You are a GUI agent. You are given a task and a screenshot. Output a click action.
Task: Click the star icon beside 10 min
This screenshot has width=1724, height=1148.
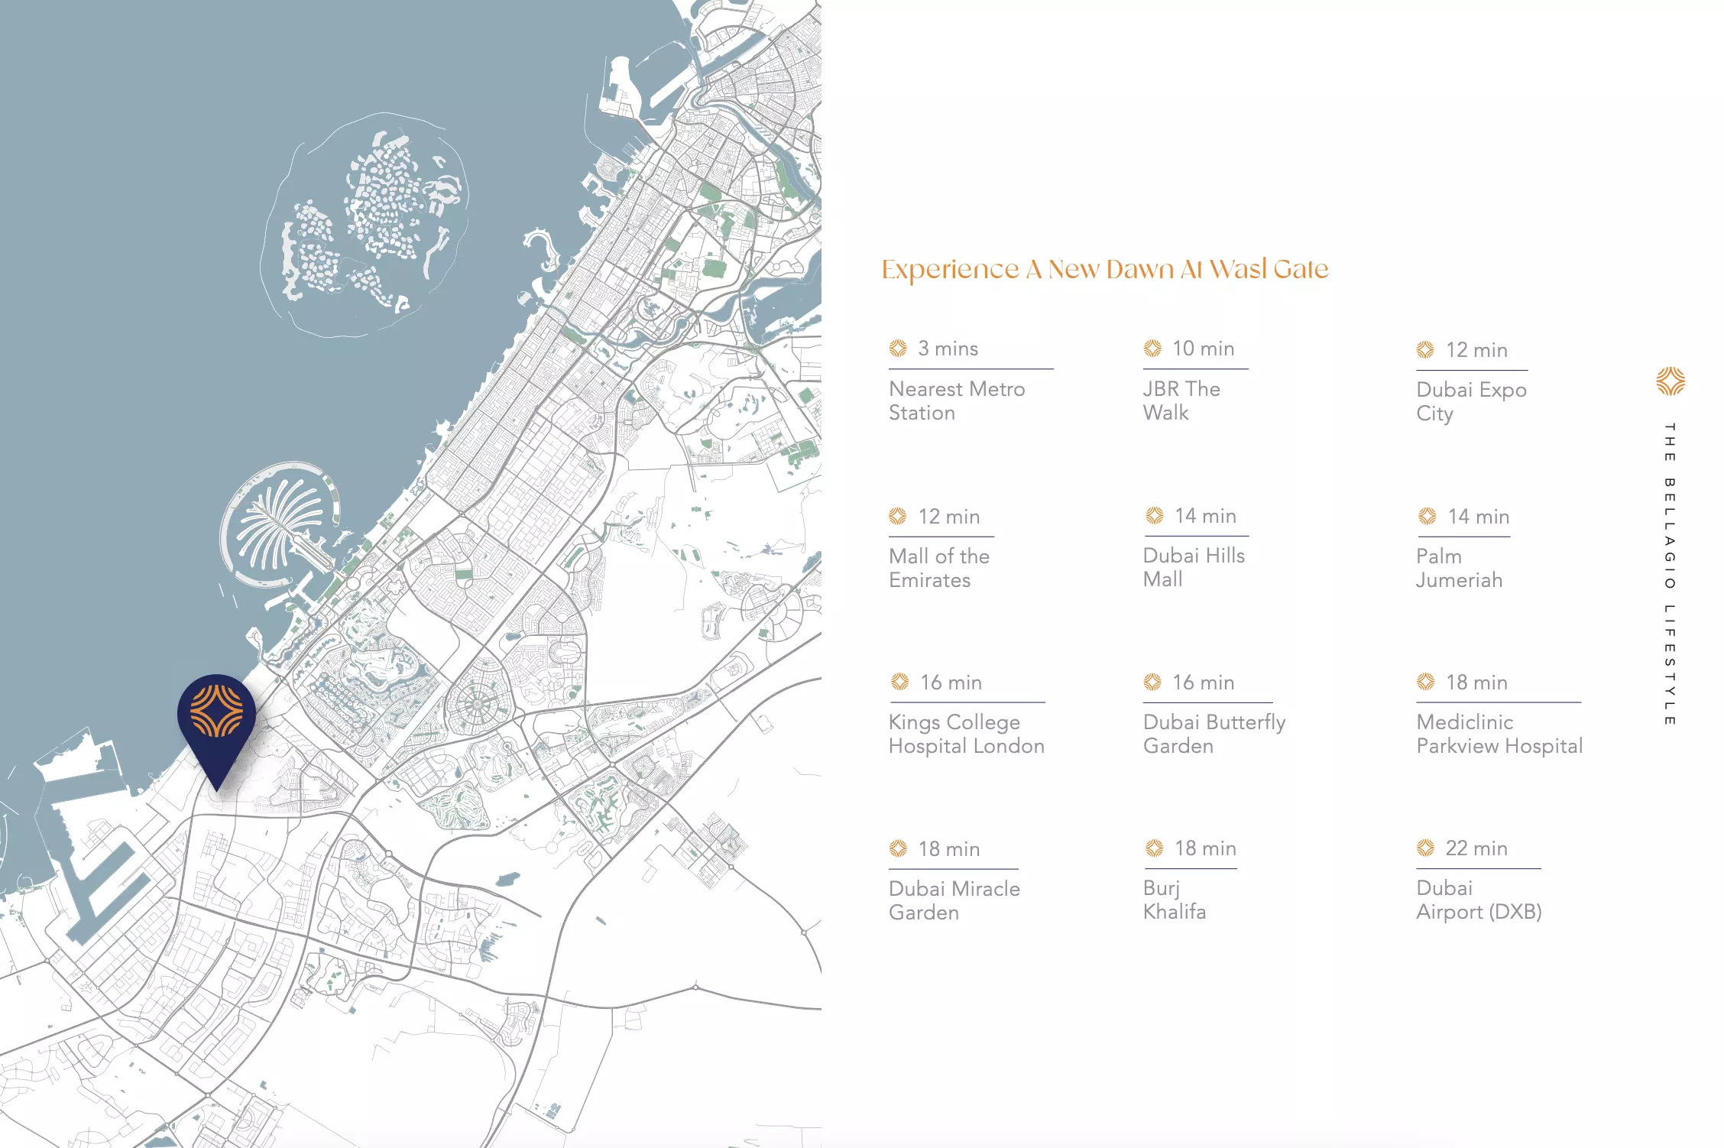coord(1152,349)
